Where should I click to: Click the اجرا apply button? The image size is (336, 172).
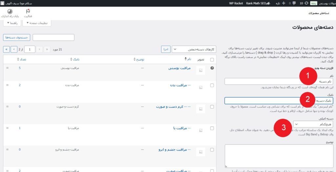tap(166, 49)
